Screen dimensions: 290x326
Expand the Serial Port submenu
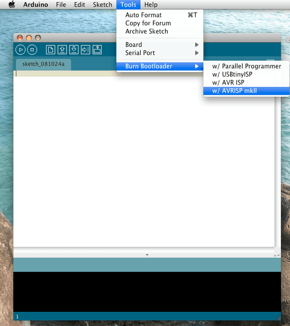point(140,53)
